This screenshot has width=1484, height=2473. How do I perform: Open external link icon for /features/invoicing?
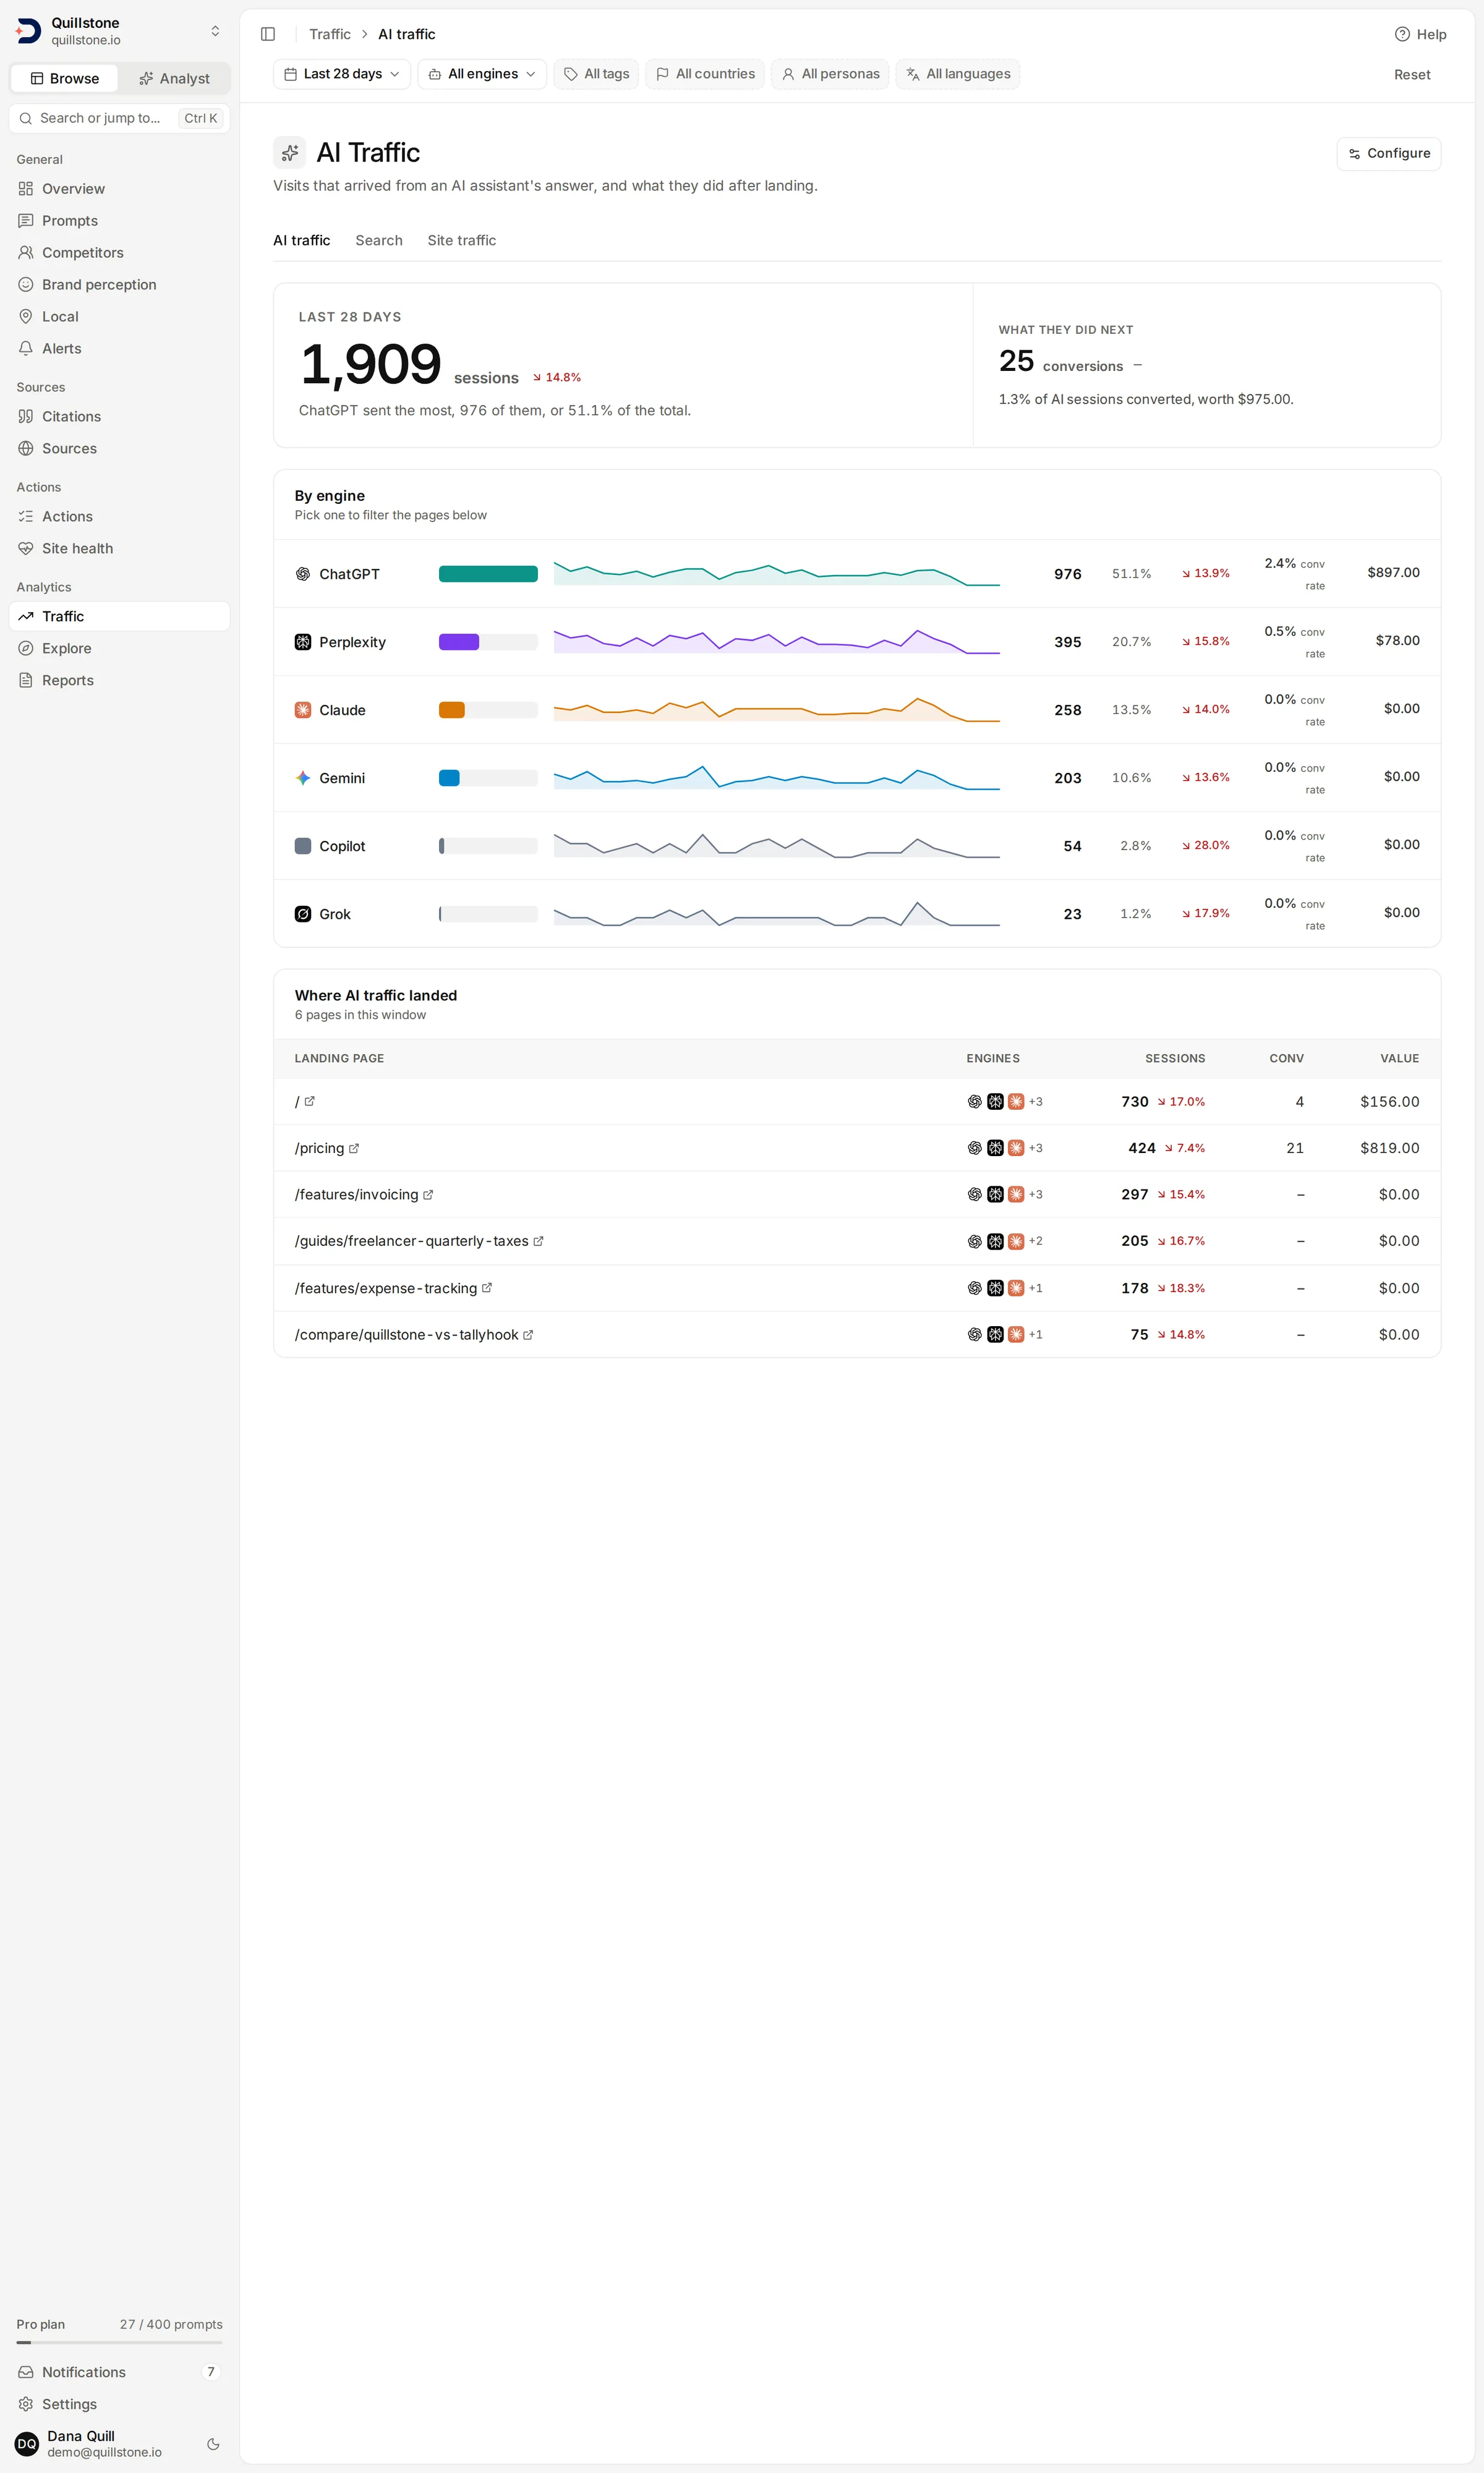(x=428, y=1194)
